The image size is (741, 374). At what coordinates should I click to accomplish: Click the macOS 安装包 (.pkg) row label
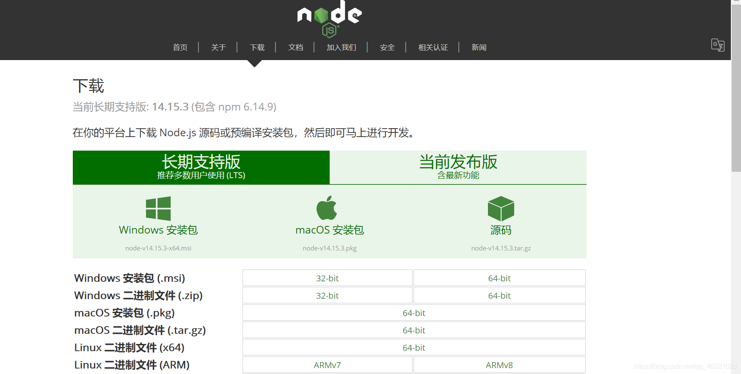(x=124, y=313)
